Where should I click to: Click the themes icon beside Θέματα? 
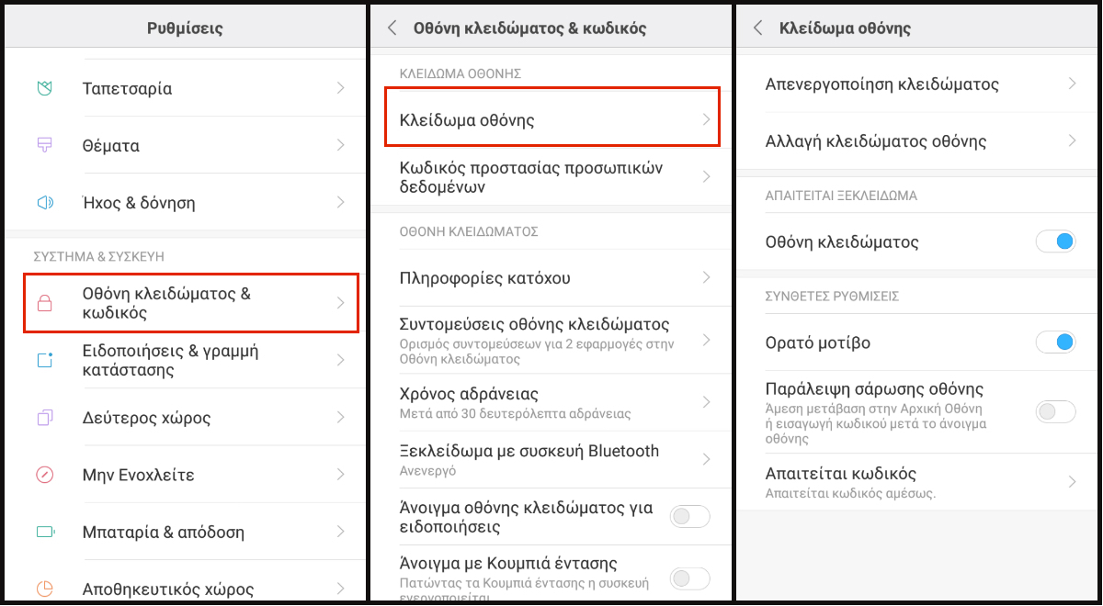click(x=45, y=145)
